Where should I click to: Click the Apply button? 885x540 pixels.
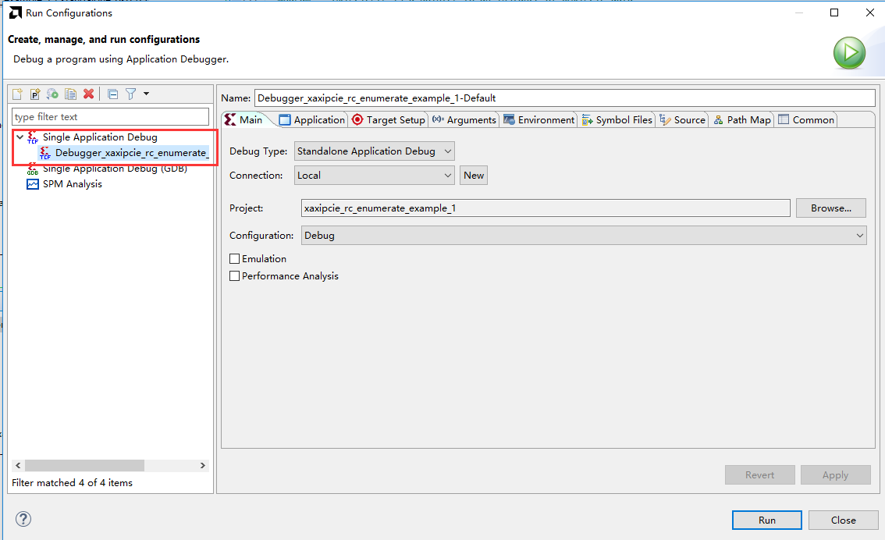835,475
